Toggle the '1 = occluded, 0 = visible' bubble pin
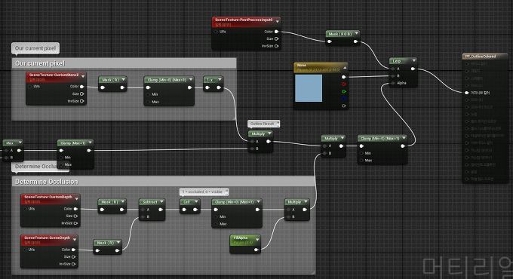The height and width of the screenshot is (279, 513). pyautogui.click(x=226, y=192)
